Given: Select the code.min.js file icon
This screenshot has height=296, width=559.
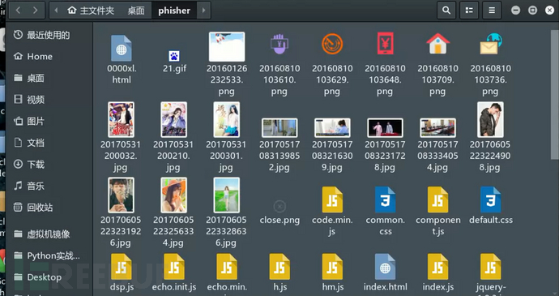Looking at the screenshot, I should click(x=332, y=199).
